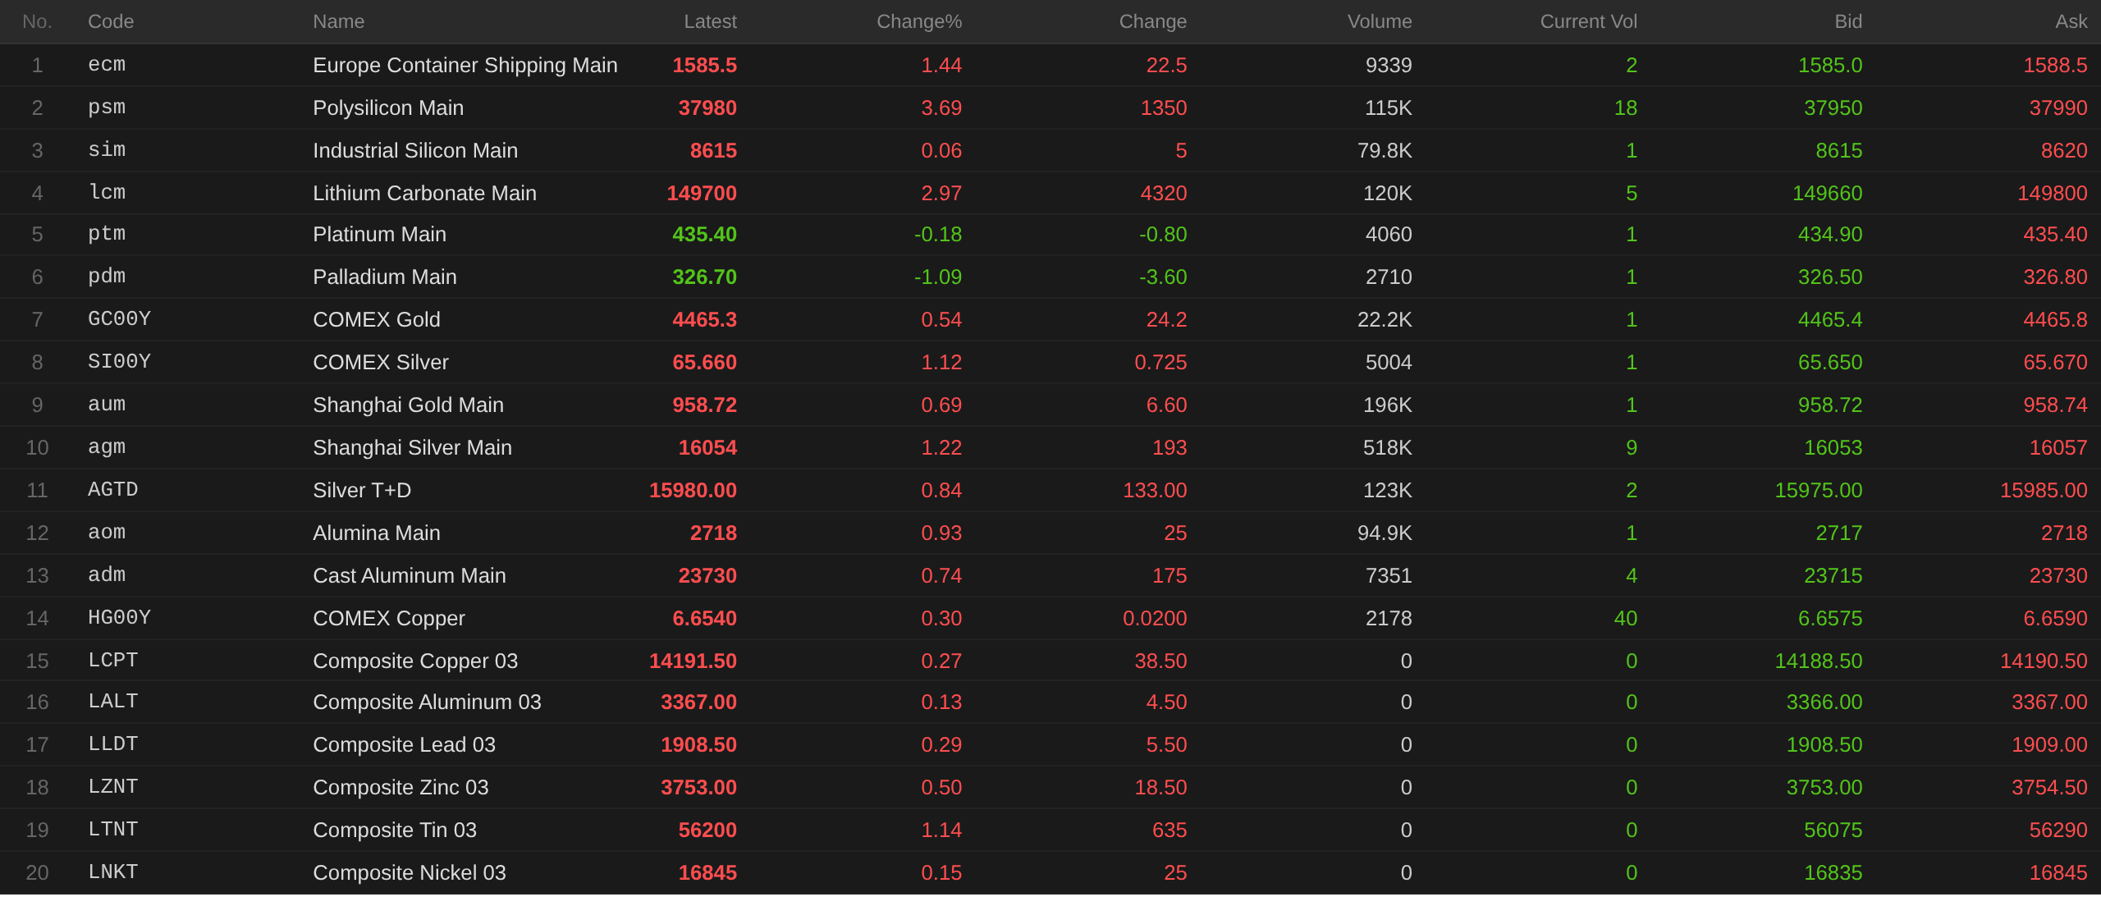Click the AGTD code cell

coord(113,490)
